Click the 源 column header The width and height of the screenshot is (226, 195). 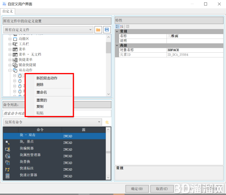83,130
